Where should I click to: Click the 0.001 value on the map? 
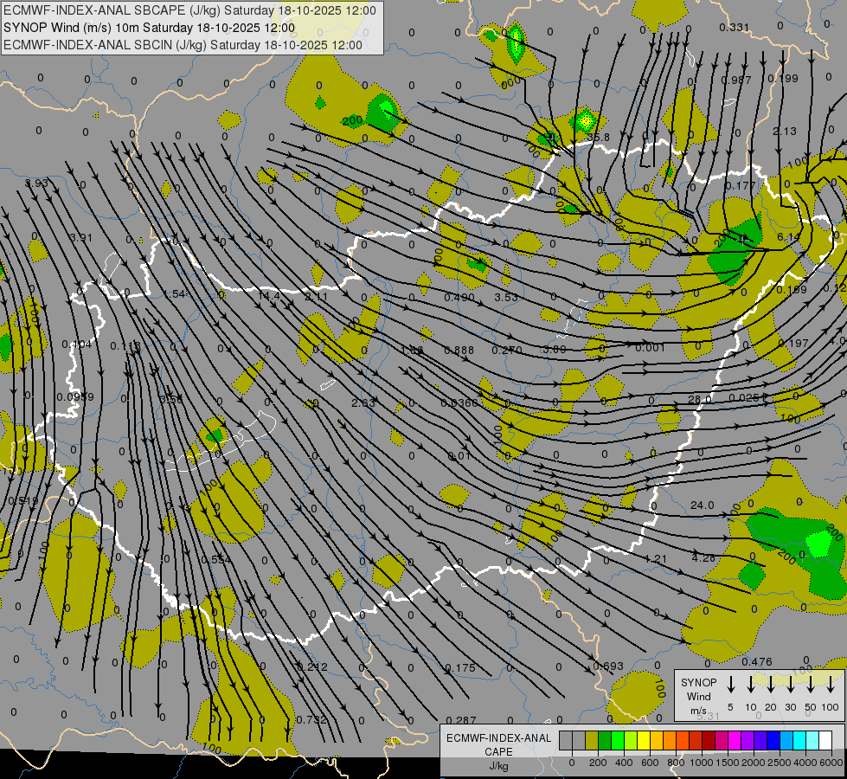pos(650,348)
